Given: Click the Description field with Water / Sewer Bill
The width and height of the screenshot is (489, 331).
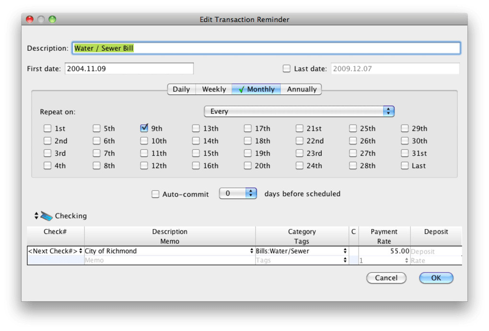Looking at the screenshot, I should [266, 48].
